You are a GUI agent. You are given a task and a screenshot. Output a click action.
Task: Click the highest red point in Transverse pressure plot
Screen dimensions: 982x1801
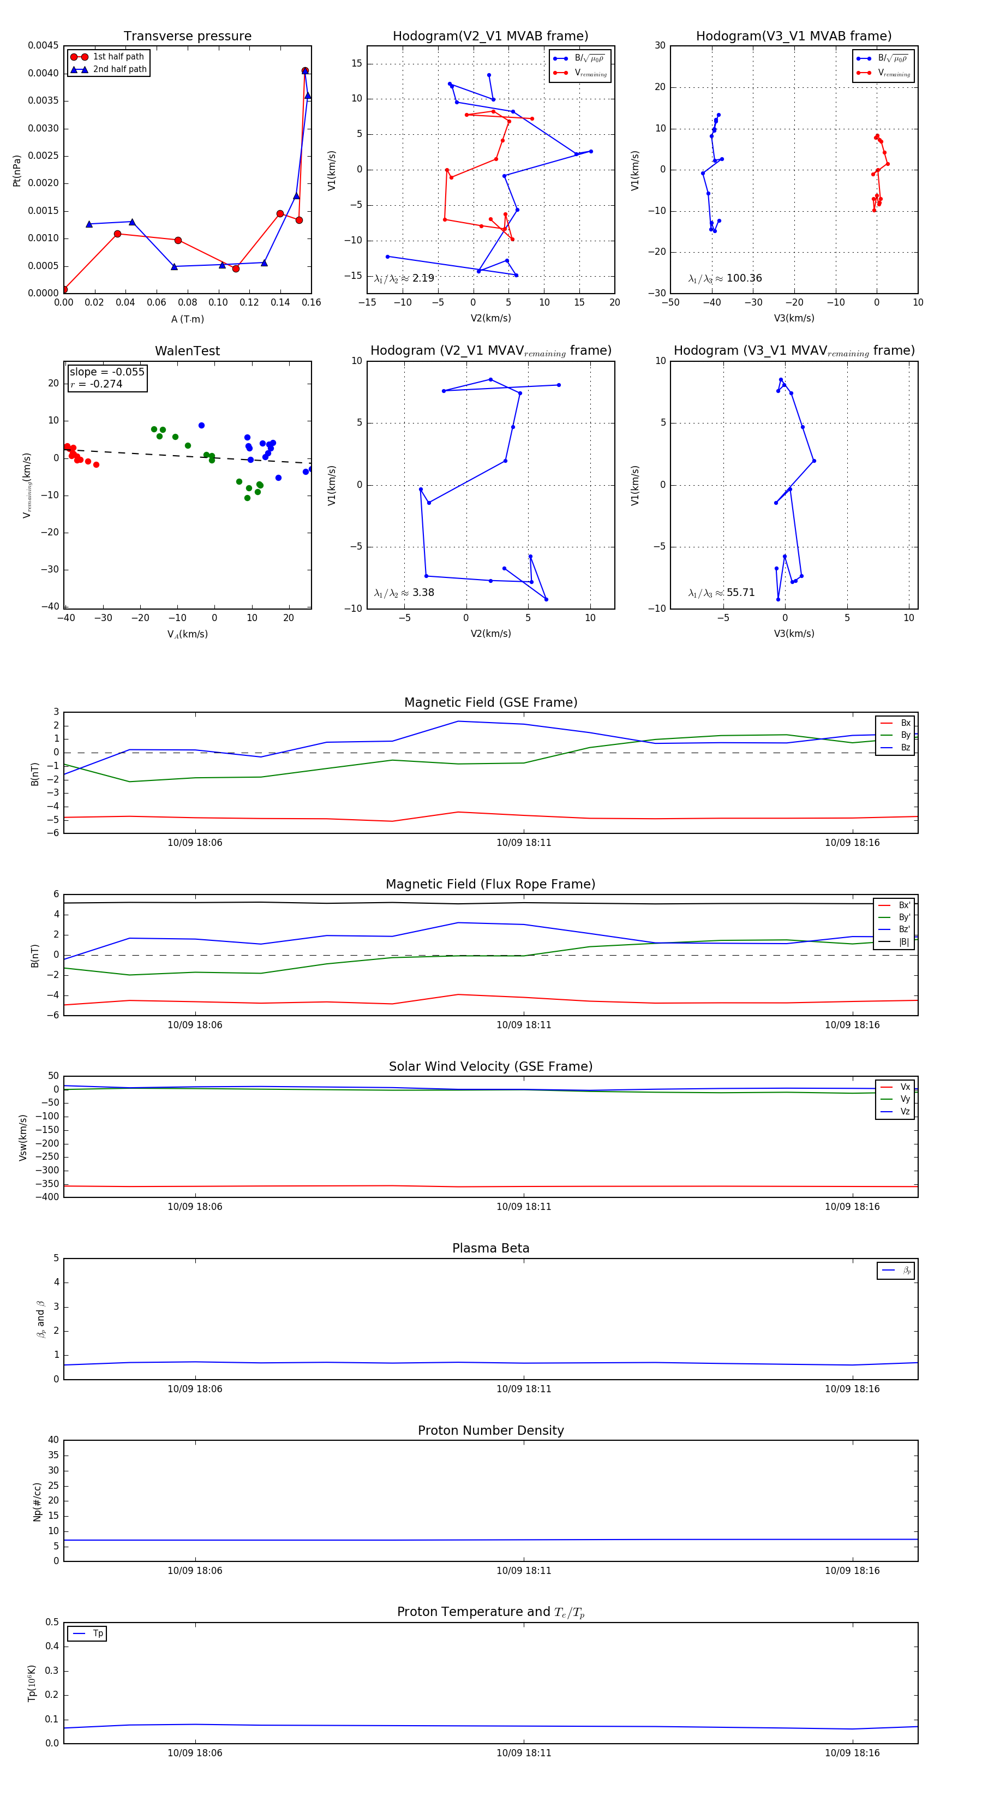(305, 70)
